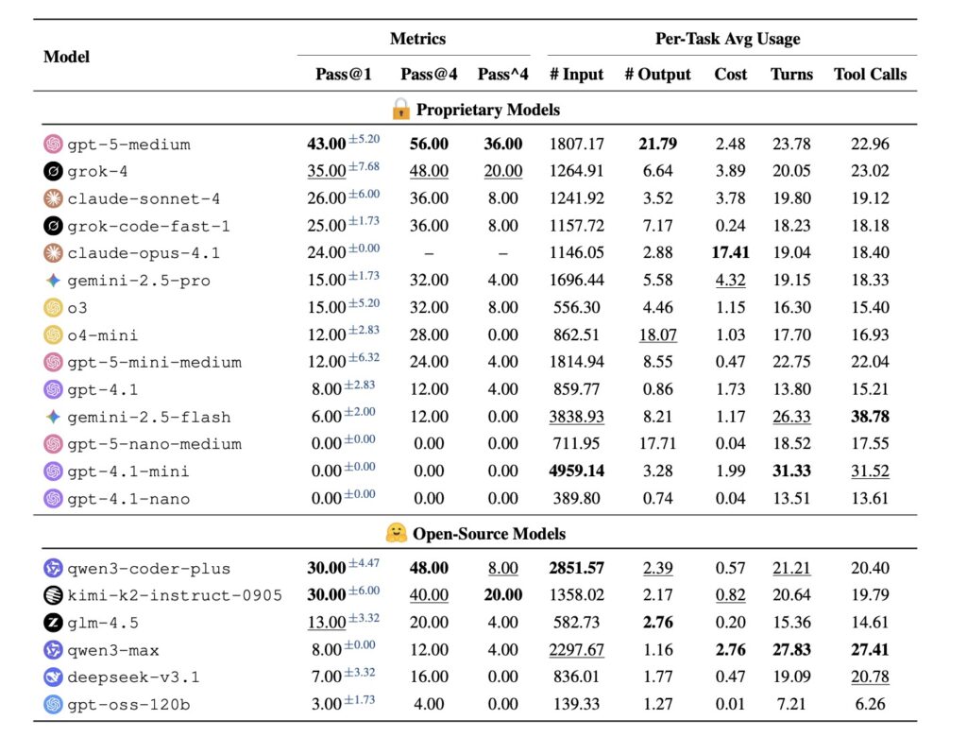Select the Tool Calls column header
This screenshot has height=737, width=967.
coord(870,74)
